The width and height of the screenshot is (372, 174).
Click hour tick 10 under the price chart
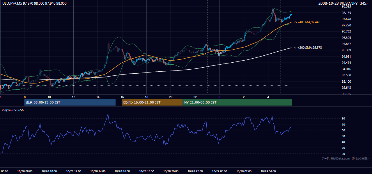point(49,97)
